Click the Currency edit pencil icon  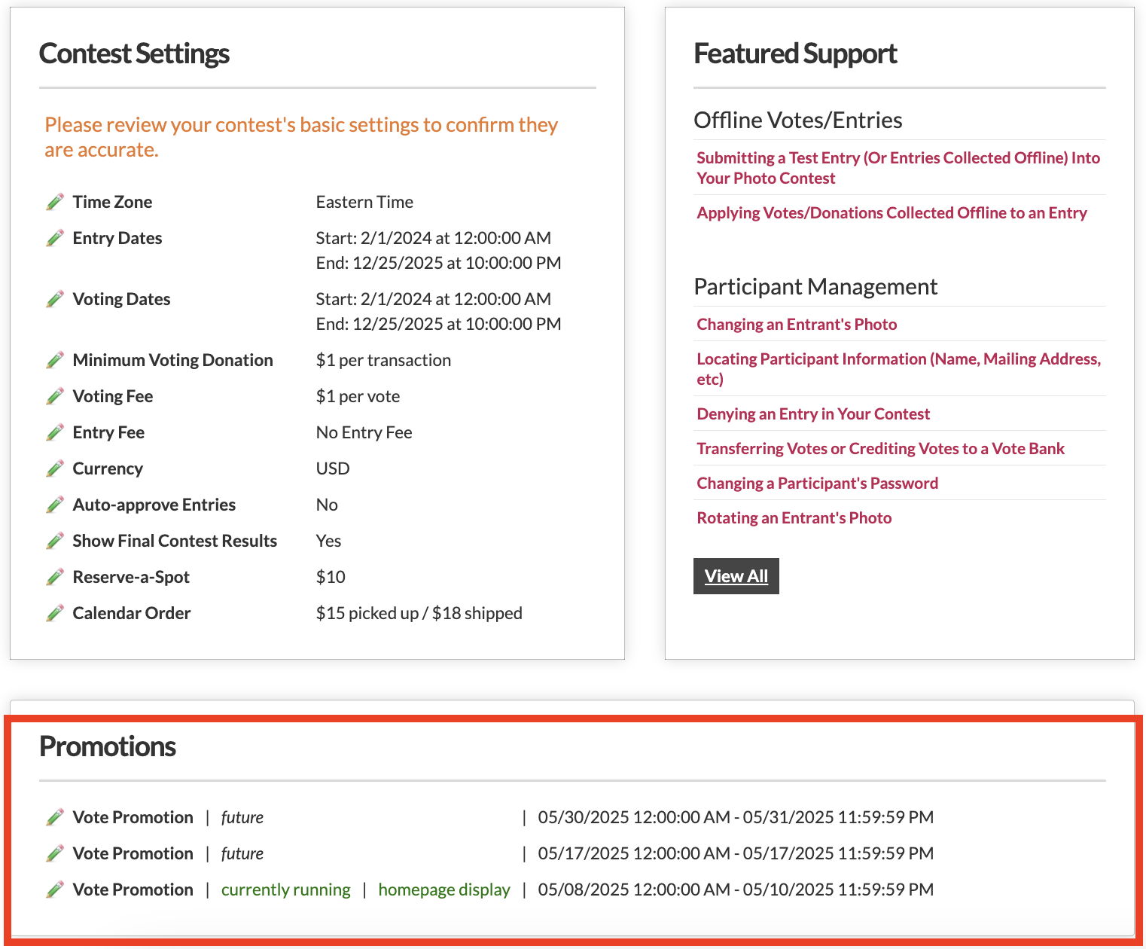point(55,468)
